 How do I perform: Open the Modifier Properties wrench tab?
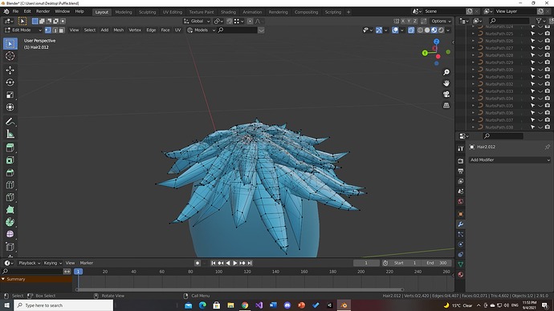coord(460,224)
